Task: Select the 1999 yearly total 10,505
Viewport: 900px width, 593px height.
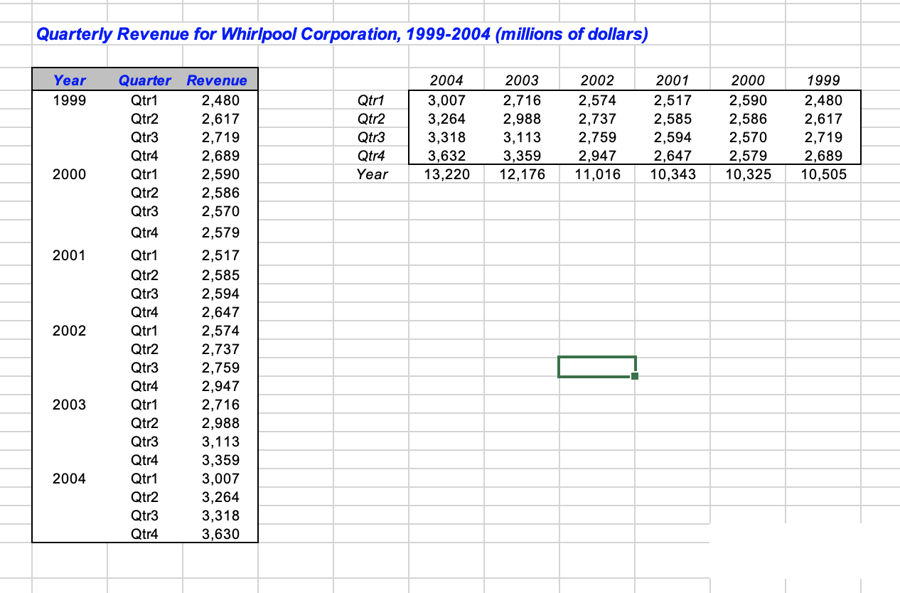Action: [x=823, y=173]
